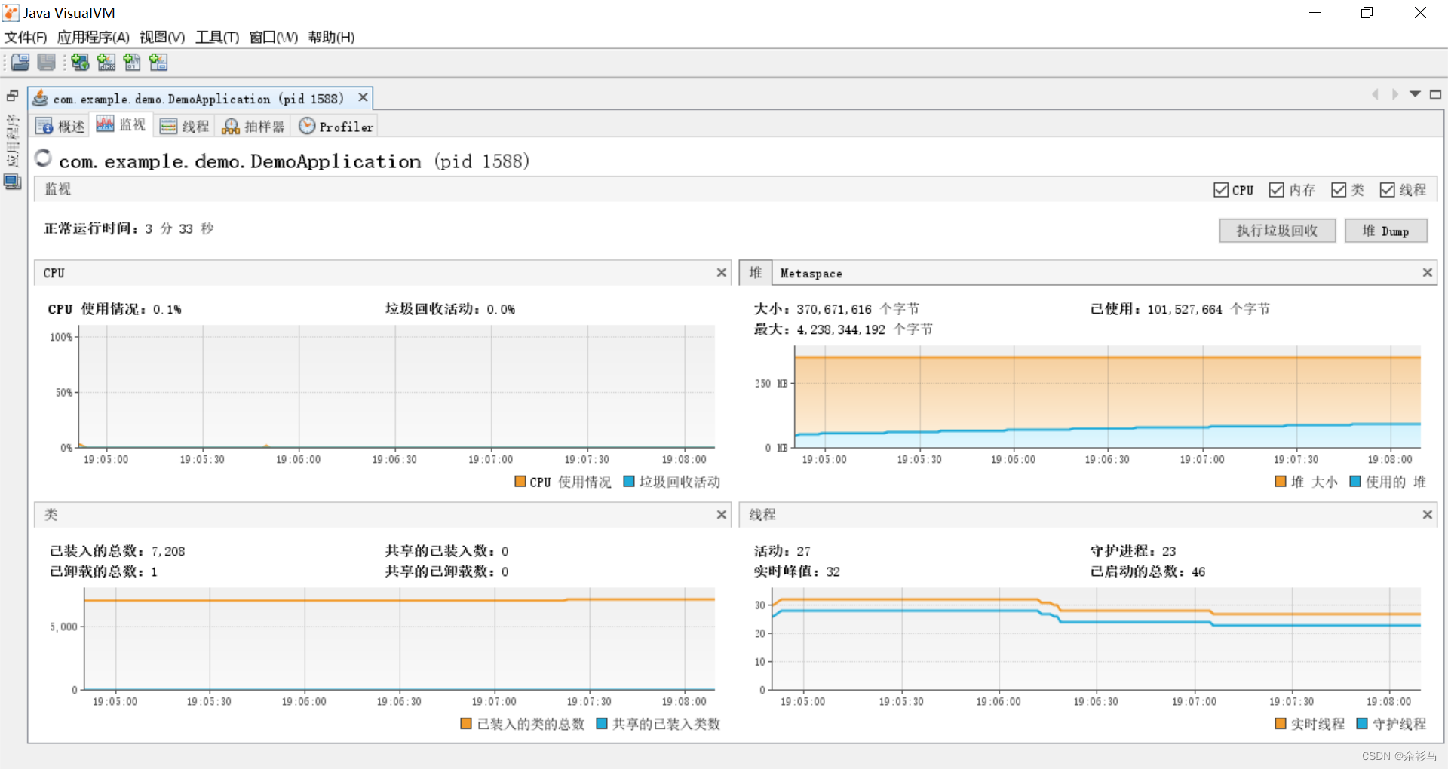Select the 堆 memory tab
The image size is (1448, 769).
coord(756,273)
